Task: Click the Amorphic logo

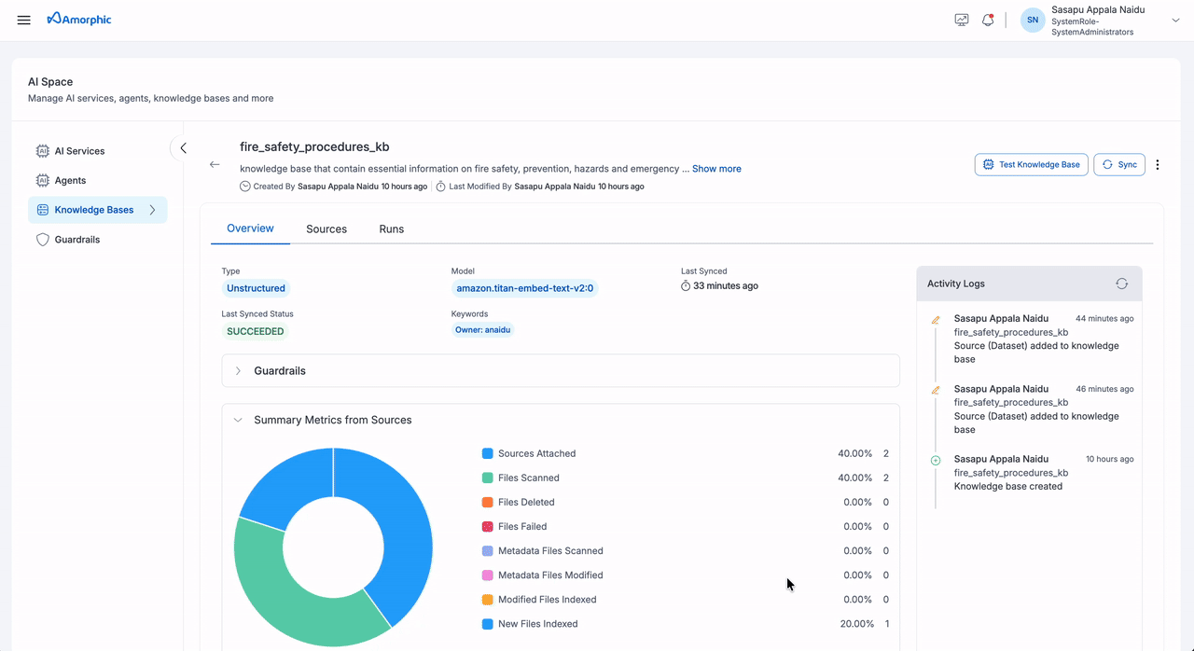Action: [x=79, y=19]
